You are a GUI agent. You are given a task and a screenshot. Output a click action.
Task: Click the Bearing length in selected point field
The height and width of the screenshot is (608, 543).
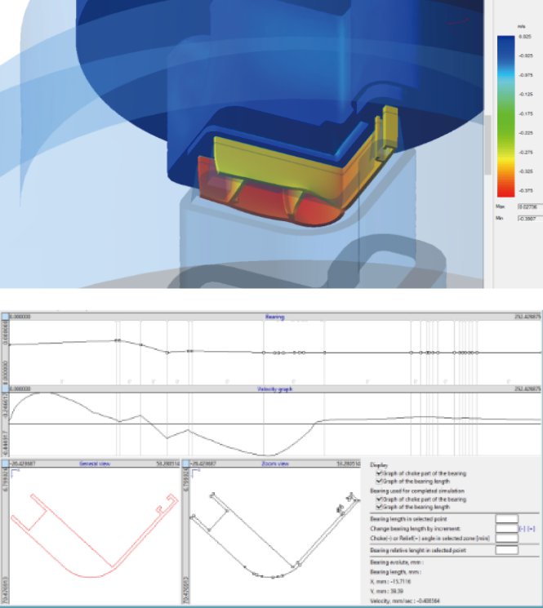pyautogui.click(x=506, y=518)
